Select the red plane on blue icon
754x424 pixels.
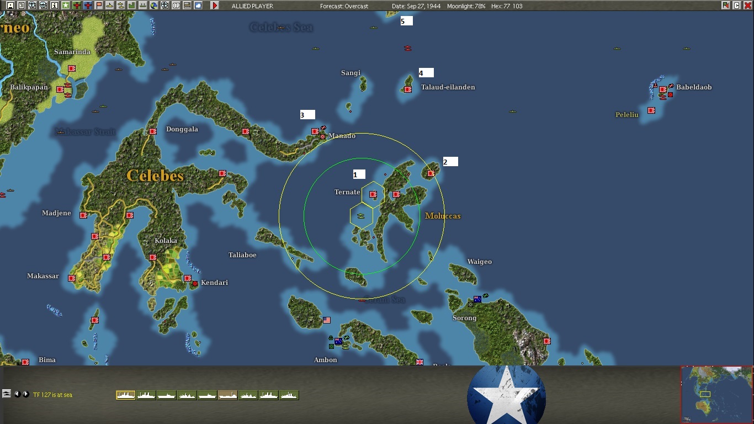click(x=88, y=6)
